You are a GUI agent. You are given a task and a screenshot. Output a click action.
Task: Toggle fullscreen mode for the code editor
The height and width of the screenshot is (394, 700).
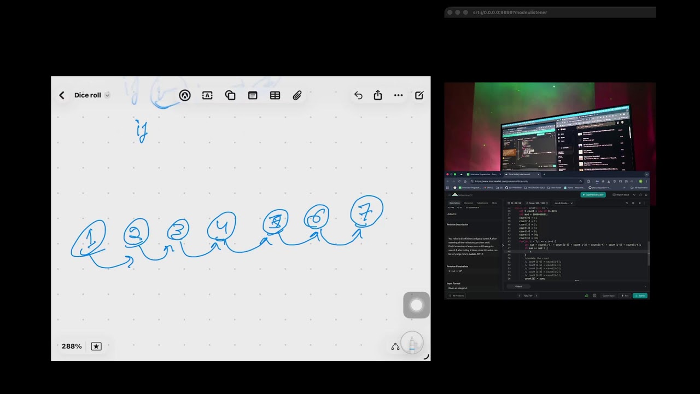639,203
